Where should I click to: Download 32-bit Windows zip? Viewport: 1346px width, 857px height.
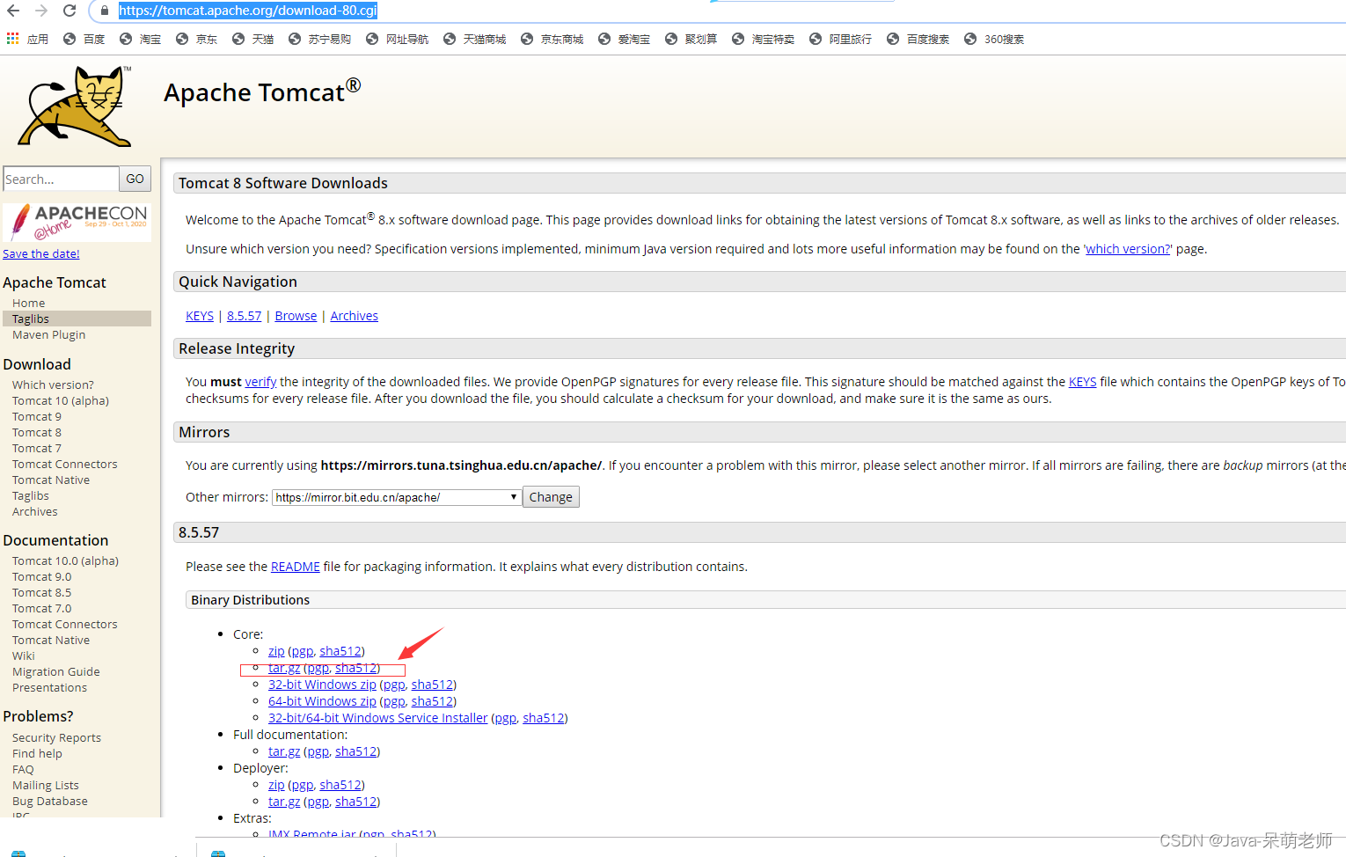click(322, 685)
